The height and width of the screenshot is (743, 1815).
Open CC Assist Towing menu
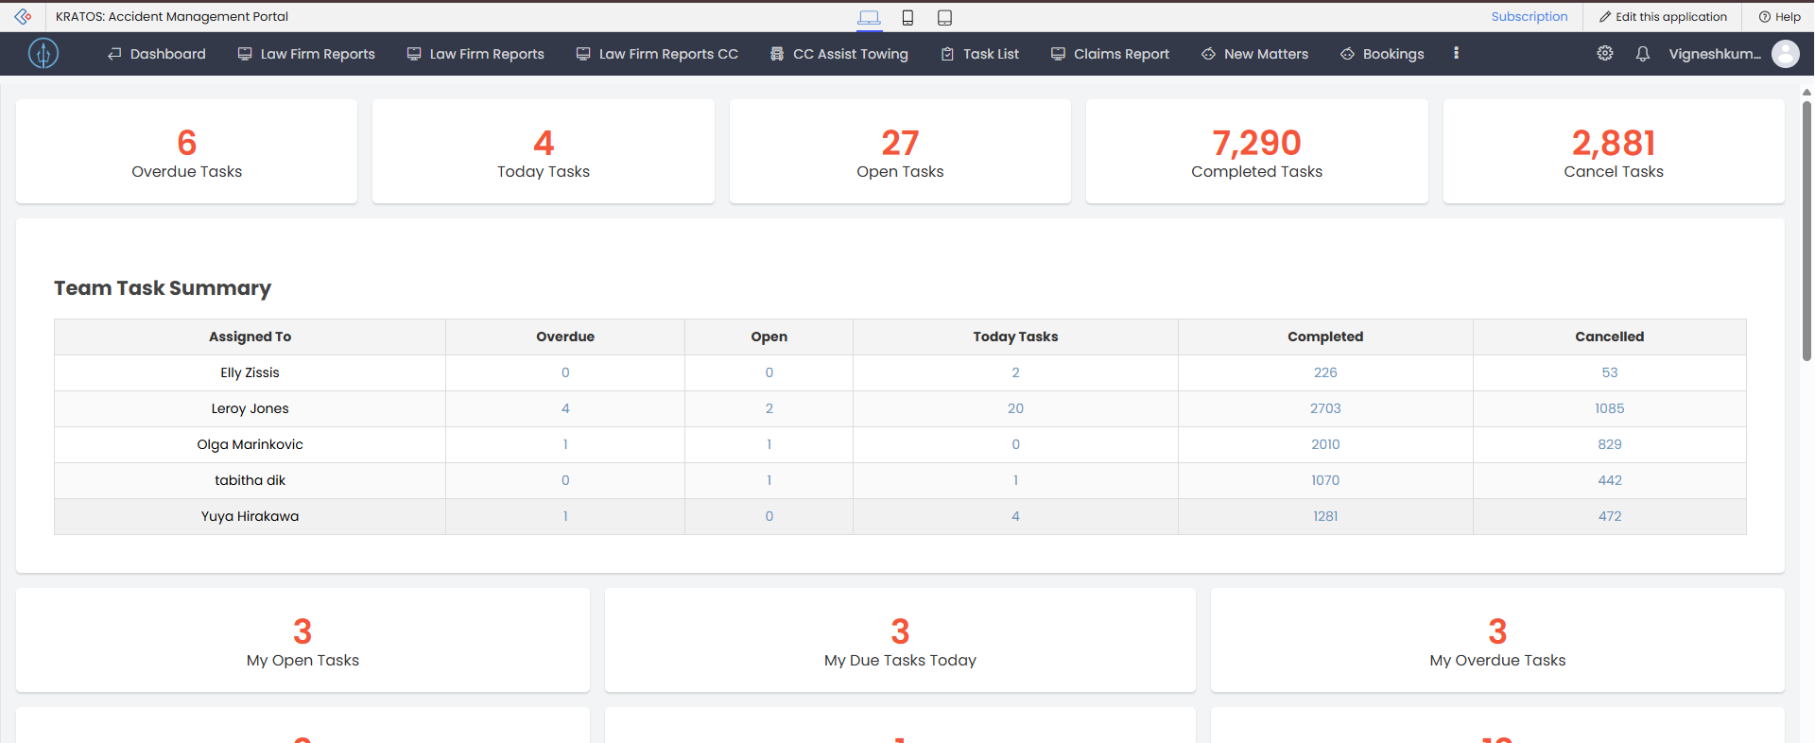839,54
